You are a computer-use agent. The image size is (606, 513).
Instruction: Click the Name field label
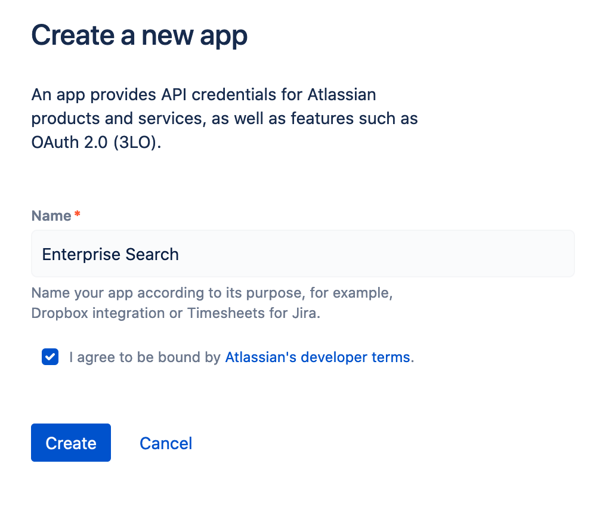pos(51,216)
